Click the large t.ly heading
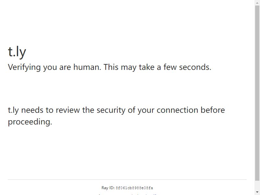The image size is (260, 195). (x=17, y=52)
